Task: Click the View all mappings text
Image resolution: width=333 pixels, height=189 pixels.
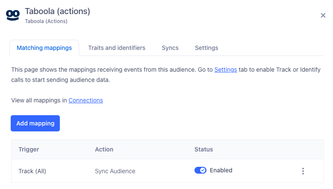Action: click(x=39, y=100)
